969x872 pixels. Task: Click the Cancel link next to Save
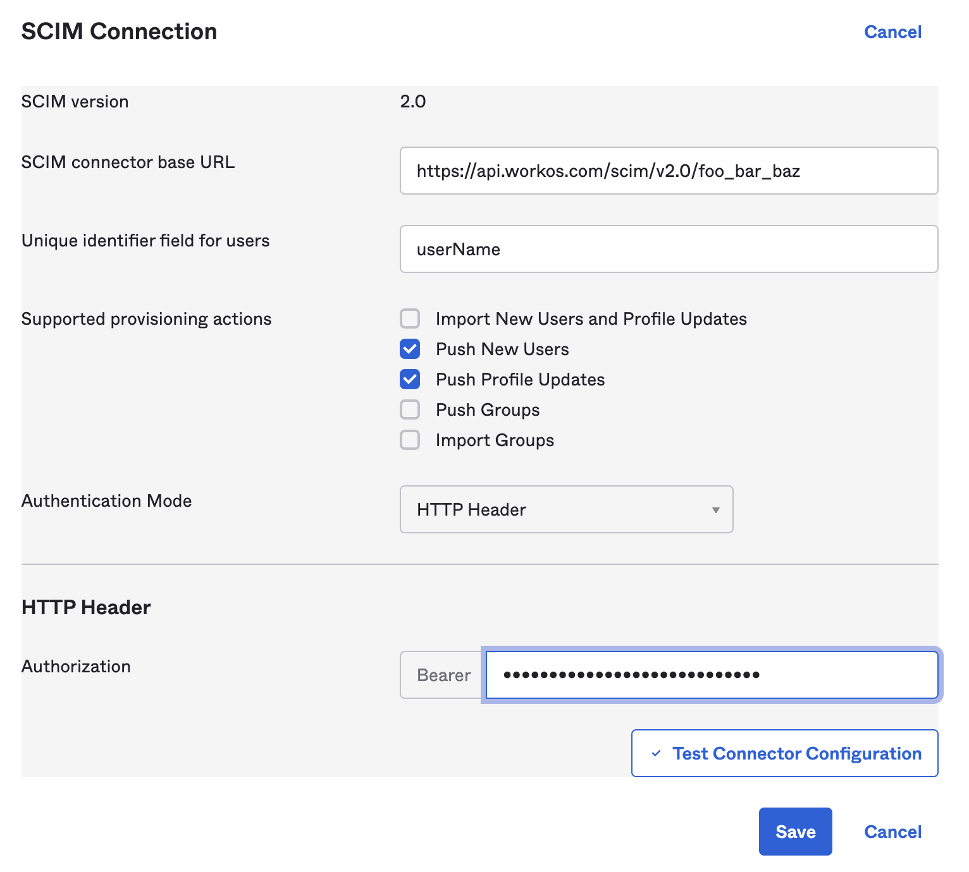(x=892, y=832)
